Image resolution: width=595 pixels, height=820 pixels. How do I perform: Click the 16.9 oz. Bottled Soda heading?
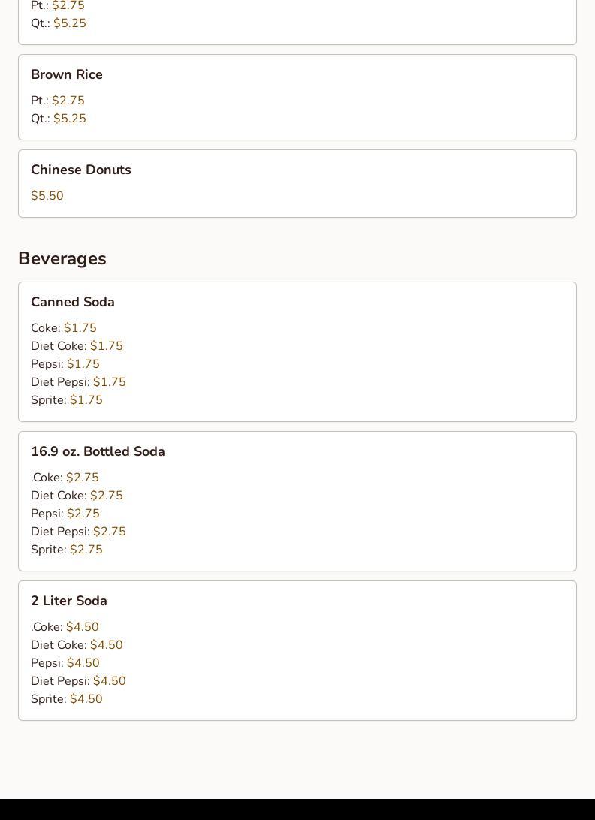pyautogui.click(x=98, y=451)
